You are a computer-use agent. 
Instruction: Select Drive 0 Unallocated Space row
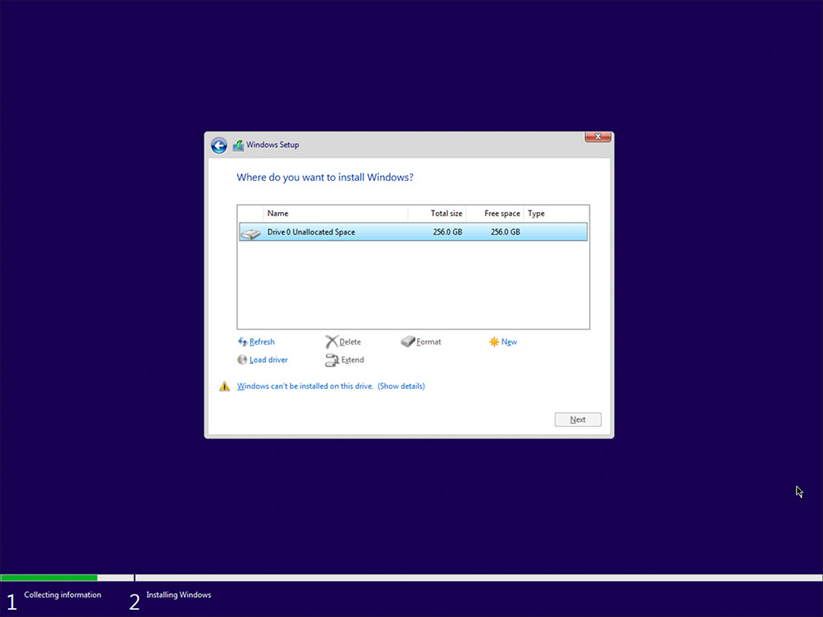tap(413, 232)
